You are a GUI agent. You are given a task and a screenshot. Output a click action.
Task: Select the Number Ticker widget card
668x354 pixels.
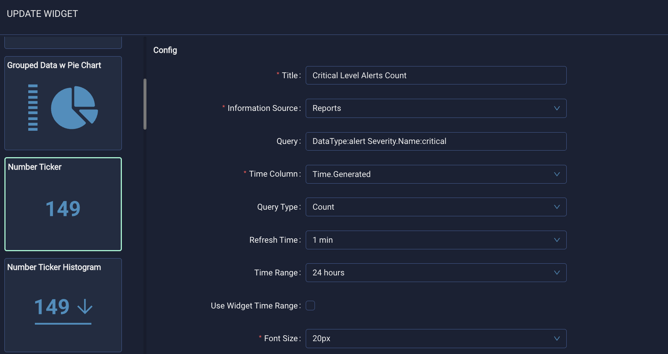pos(63,204)
